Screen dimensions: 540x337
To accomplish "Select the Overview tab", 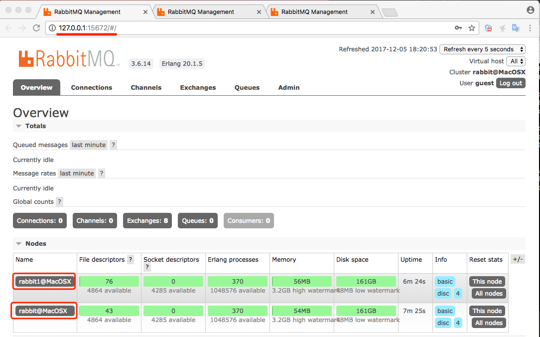I will click(36, 88).
